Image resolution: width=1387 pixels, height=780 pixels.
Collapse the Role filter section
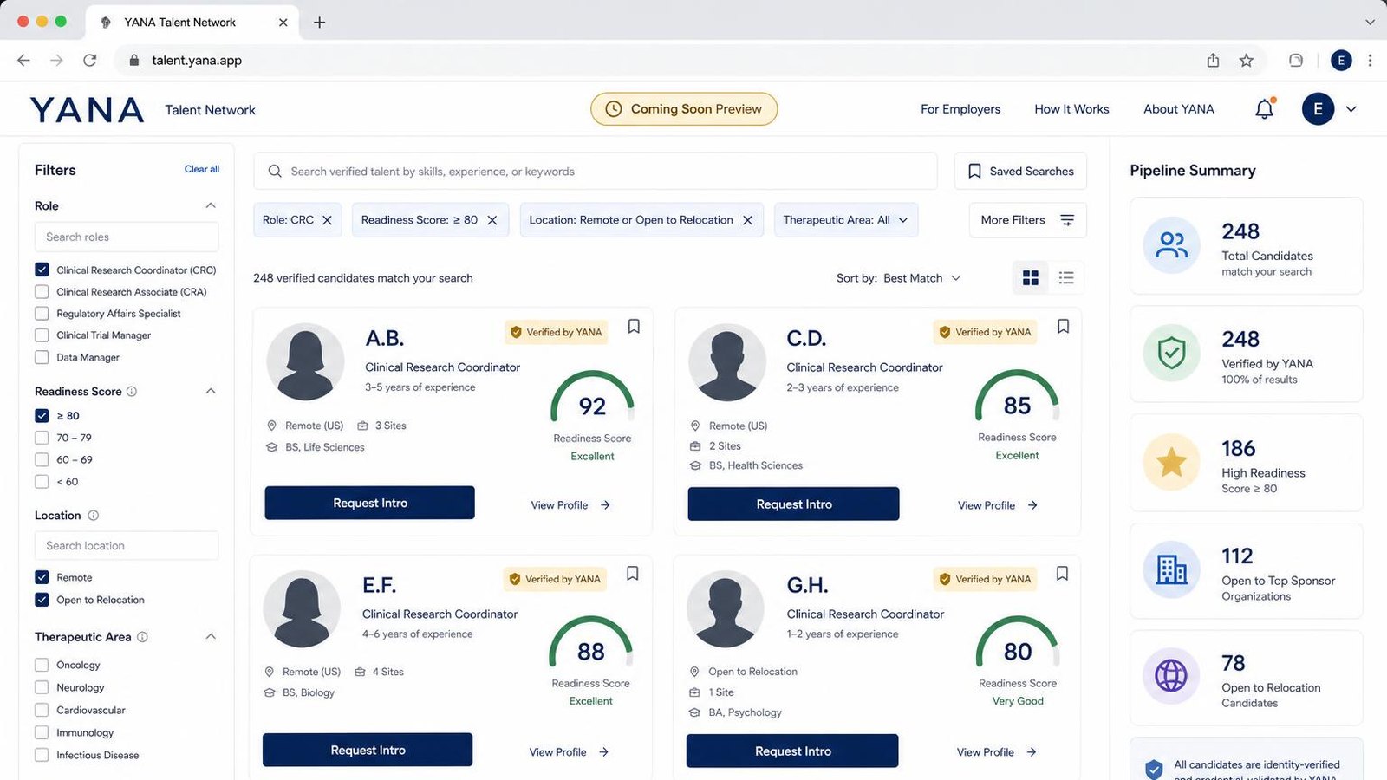(211, 205)
